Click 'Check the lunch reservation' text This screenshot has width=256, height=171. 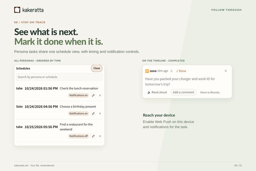pyautogui.click(x=79, y=88)
